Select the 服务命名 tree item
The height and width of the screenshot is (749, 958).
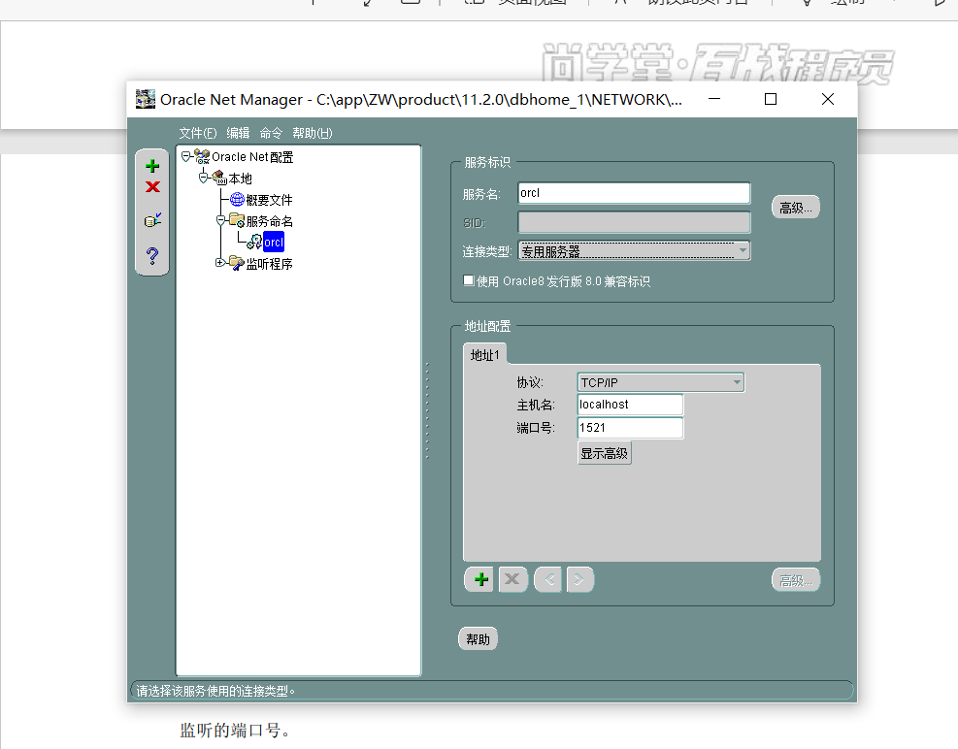coord(270,221)
